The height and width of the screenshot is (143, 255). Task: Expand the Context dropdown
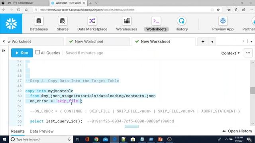(230, 53)
